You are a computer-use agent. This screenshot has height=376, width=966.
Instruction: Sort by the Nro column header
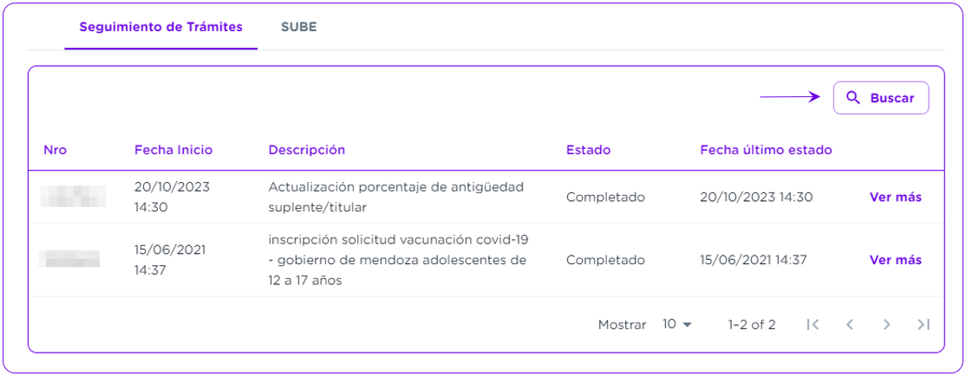coord(55,150)
